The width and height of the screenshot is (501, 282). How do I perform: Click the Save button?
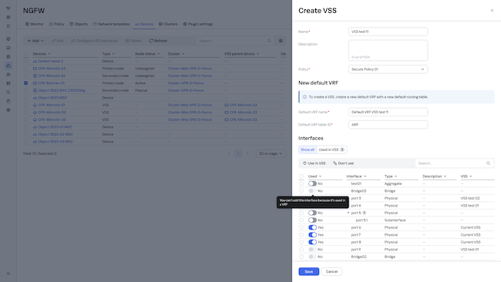pos(308,271)
